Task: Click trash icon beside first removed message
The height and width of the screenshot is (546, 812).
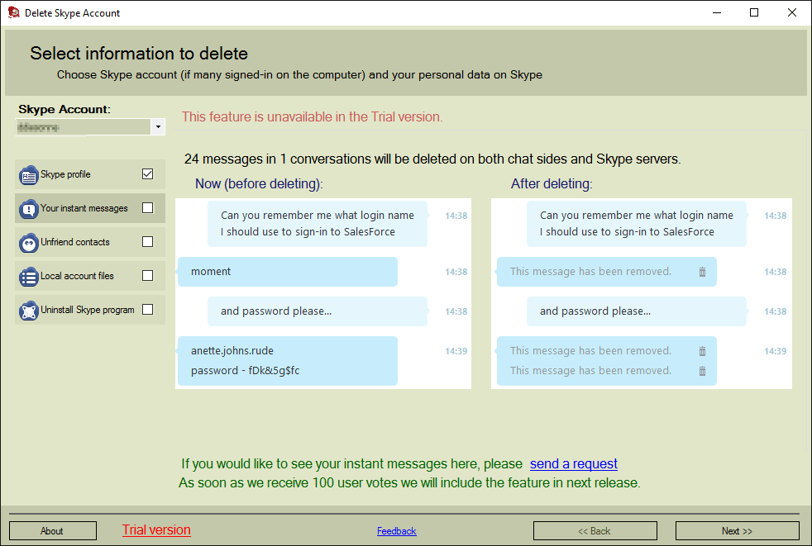Action: [702, 272]
